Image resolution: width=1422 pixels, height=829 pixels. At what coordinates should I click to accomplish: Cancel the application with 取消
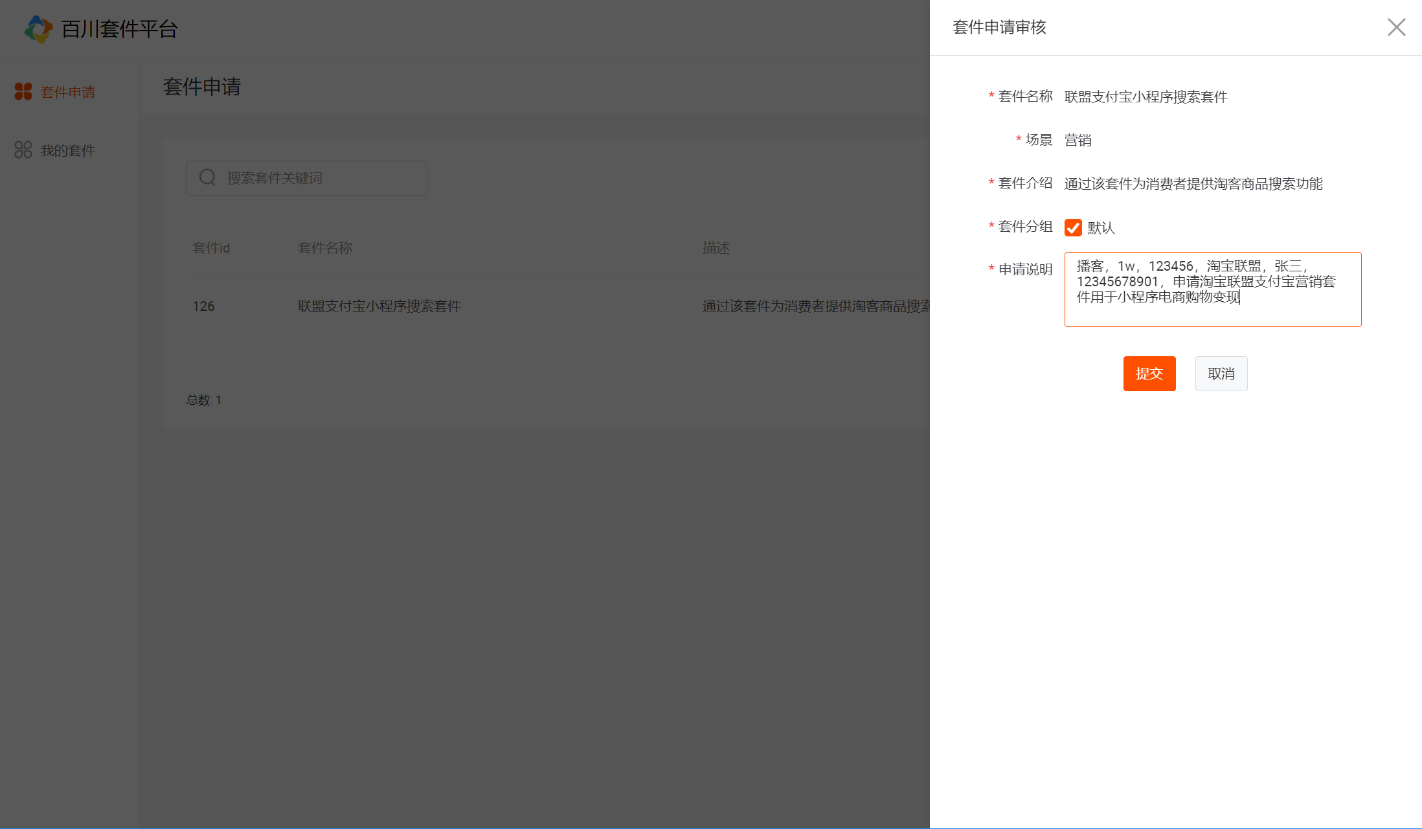point(1221,374)
